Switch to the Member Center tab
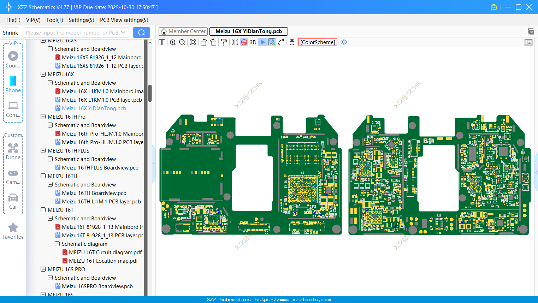This screenshot has height=303, width=538. (183, 31)
